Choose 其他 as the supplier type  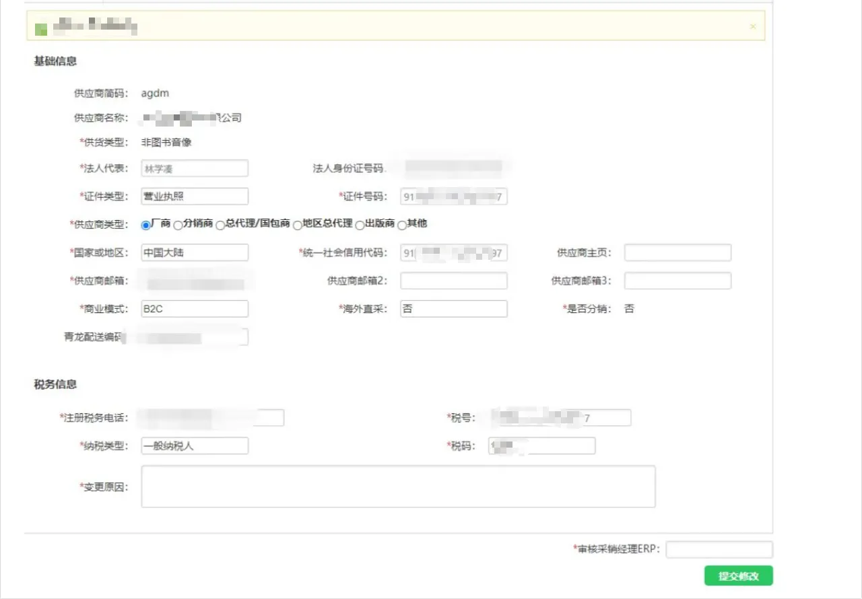coord(401,225)
